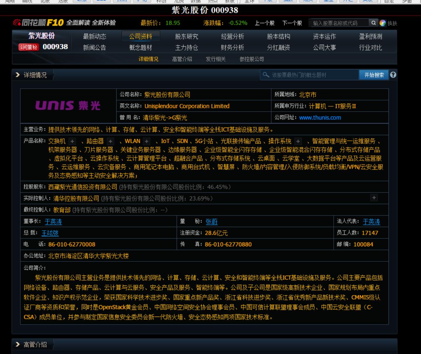The height and width of the screenshot is (354, 421).
Task: Open the 分红融资 tab
Action: click(x=278, y=48)
